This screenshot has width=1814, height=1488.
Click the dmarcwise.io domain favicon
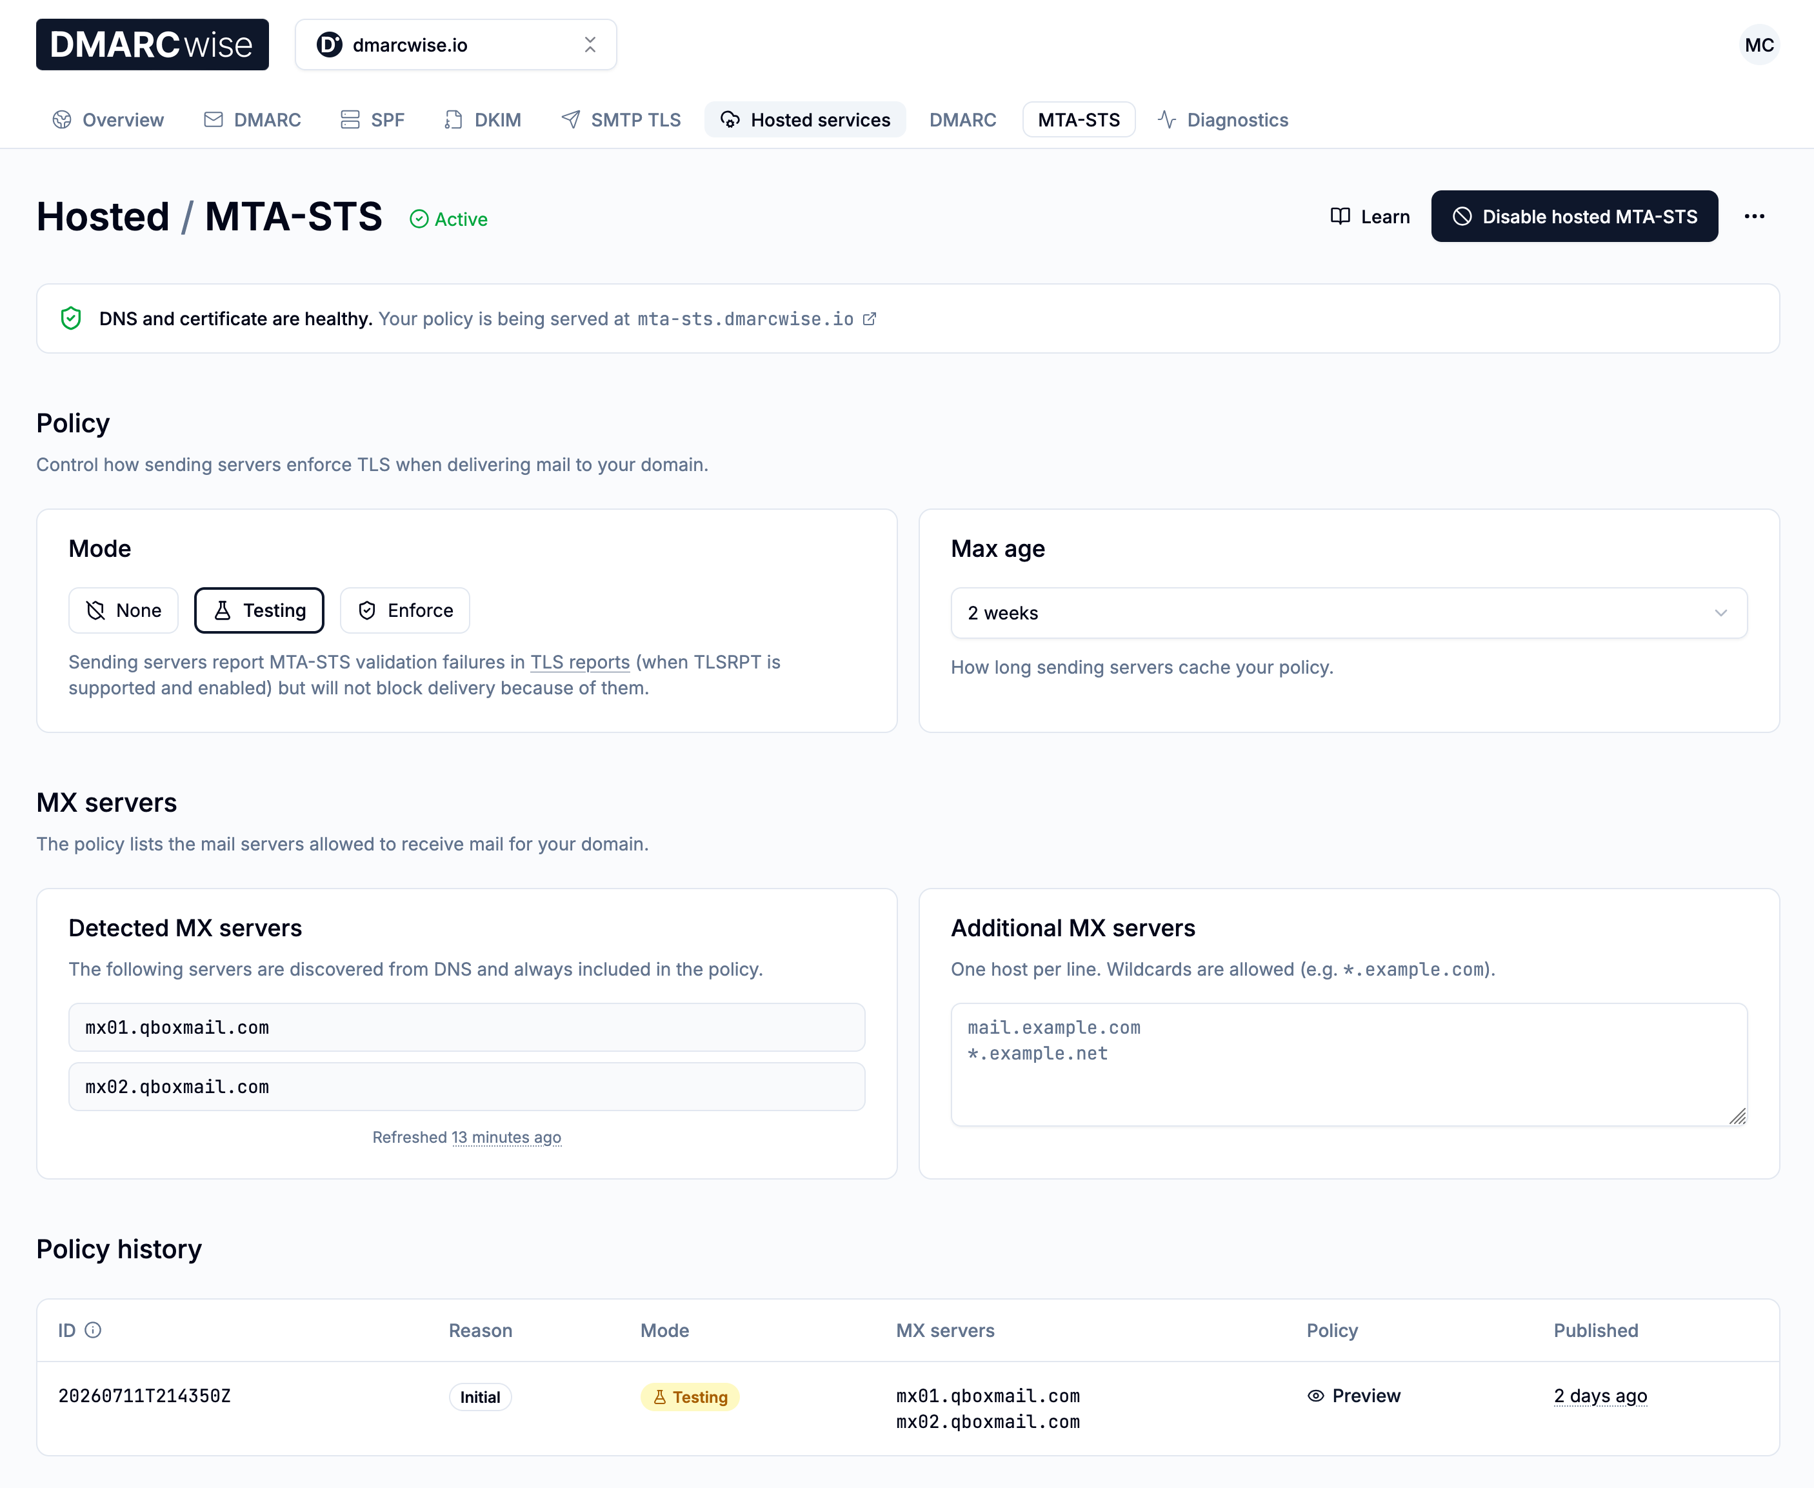pyautogui.click(x=329, y=45)
